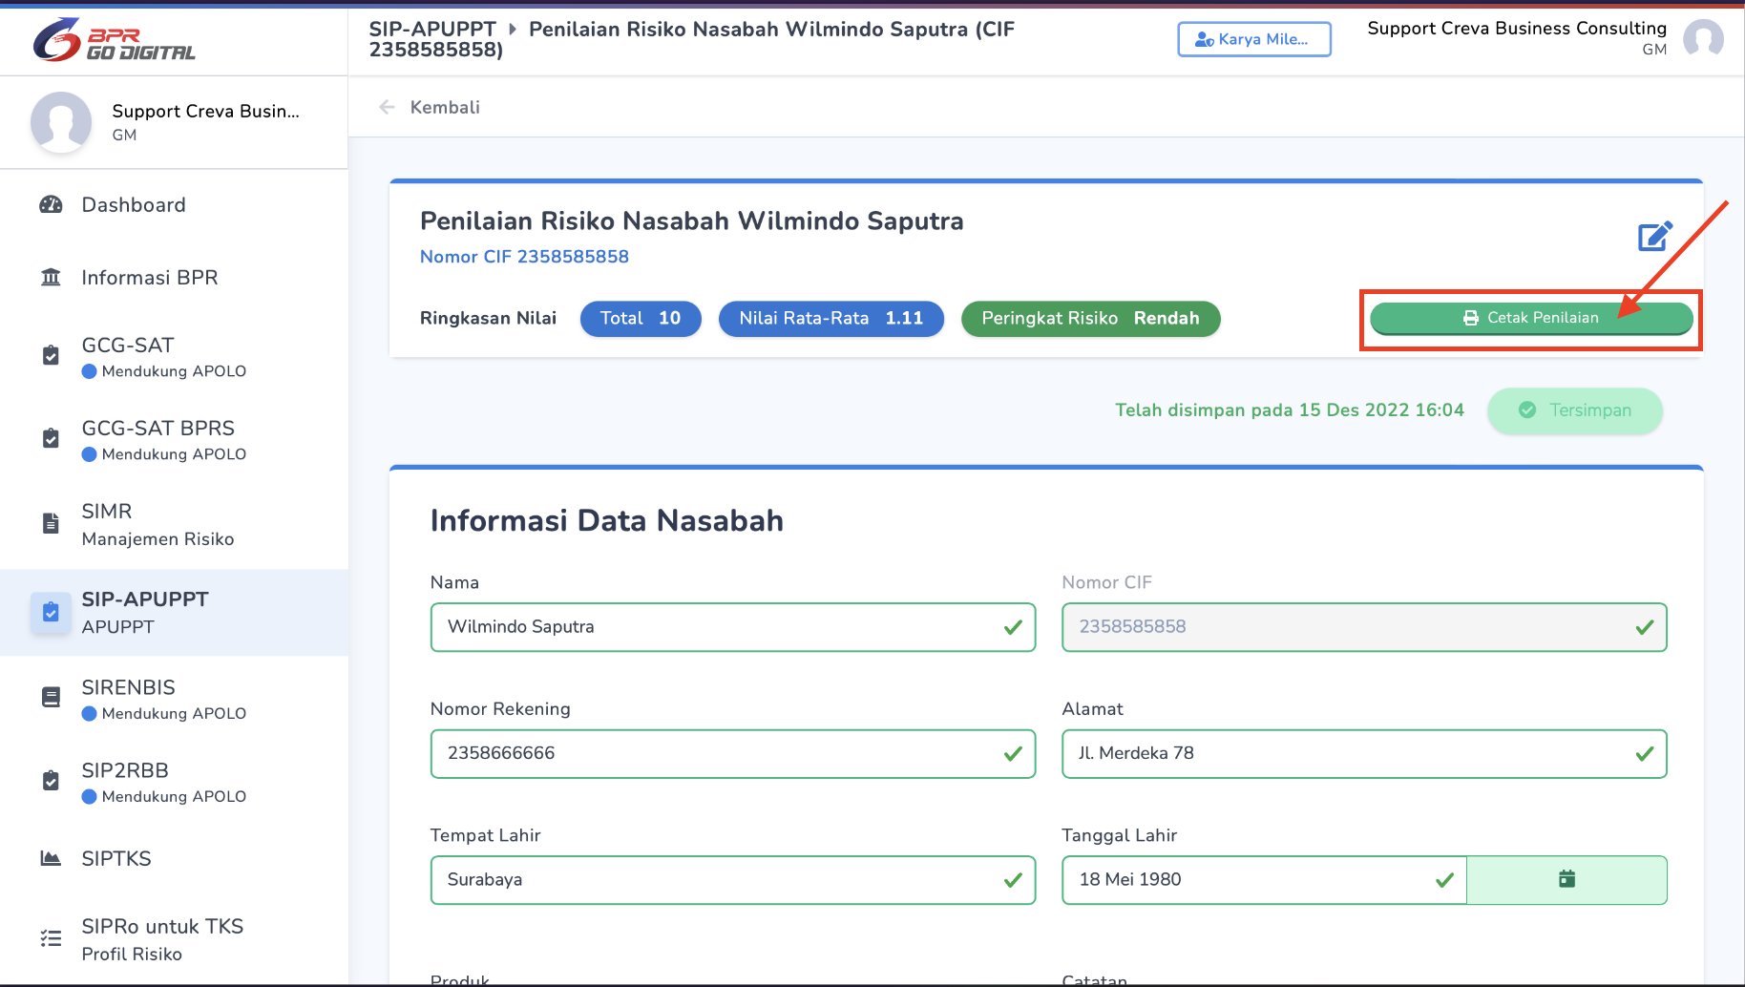The height and width of the screenshot is (987, 1745).
Task: Open the Dashboard speedometer icon
Action: 51,204
